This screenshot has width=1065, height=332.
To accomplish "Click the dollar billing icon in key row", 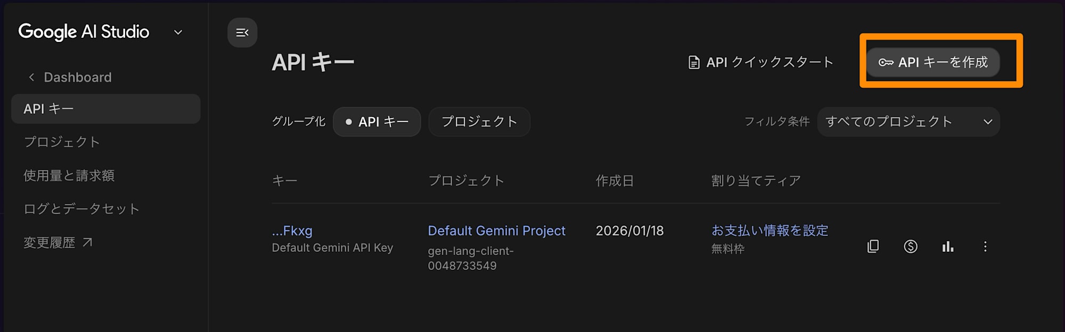I will [x=911, y=246].
